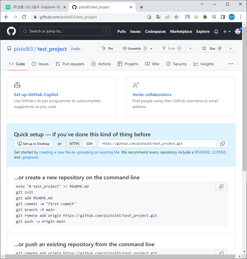The width and height of the screenshot is (247, 259).
Task: Open Marketplace in top navigation
Action: coord(181,31)
